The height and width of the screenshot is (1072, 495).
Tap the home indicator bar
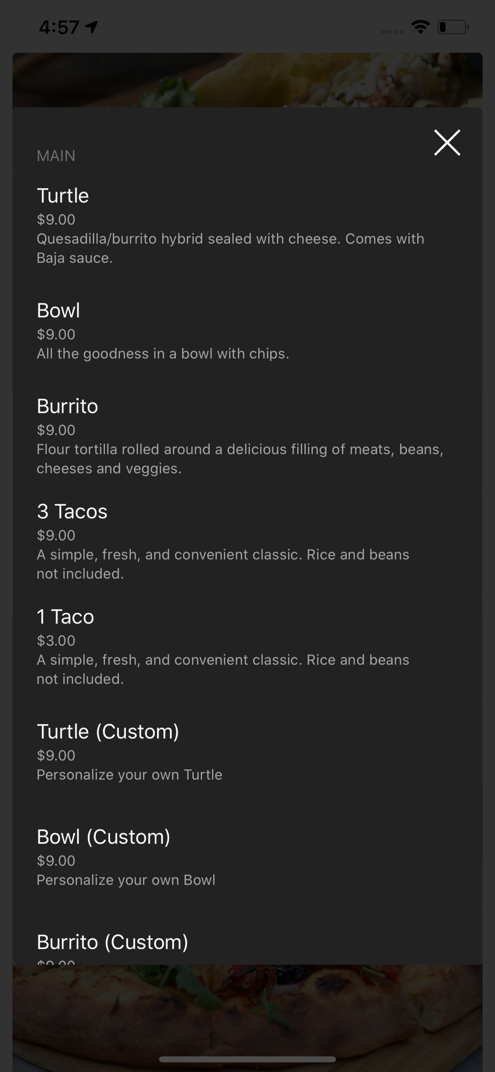pos(247,1059)
